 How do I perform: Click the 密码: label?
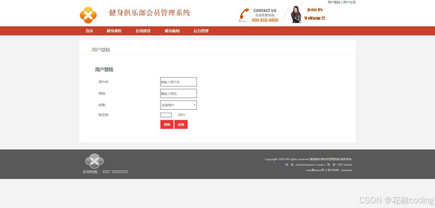(102, 94)
